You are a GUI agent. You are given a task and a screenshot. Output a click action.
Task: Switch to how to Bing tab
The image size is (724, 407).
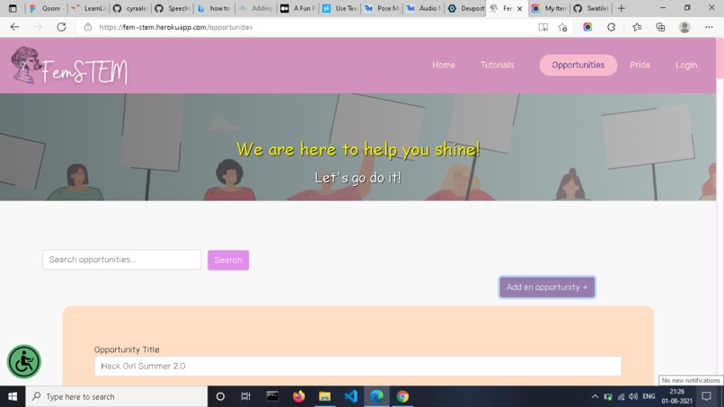point(215,8)
